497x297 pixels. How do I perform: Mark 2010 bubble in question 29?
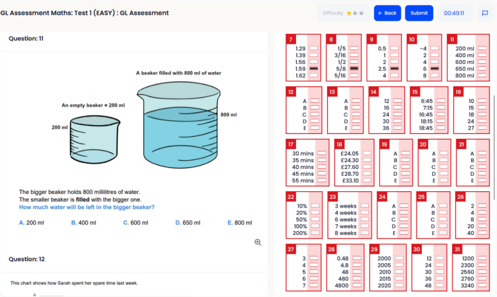(x=399, y=272)
